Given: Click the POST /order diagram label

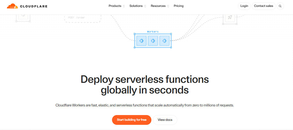Looking at the screenshot, I should 76,18.
